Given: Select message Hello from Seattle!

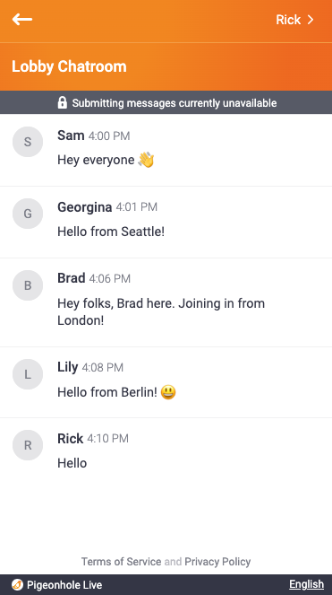Looking at the screenshot, I should 111,232.
